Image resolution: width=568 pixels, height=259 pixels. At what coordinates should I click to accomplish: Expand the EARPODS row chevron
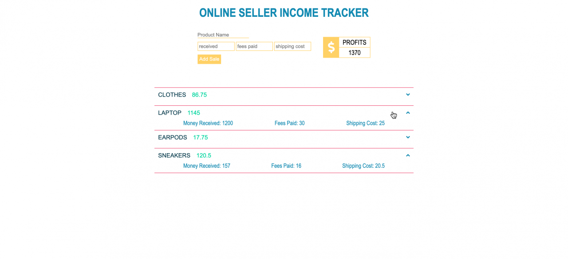tap(408, 137)
